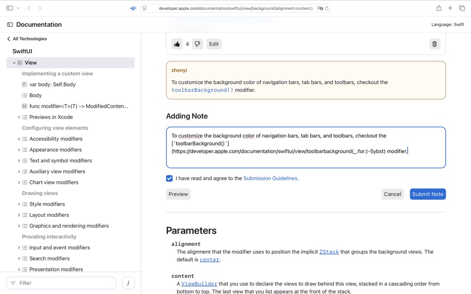The height and width of the screenshot is (294, 471).
Task: Click the slash shortcut button
Action: 128,283
